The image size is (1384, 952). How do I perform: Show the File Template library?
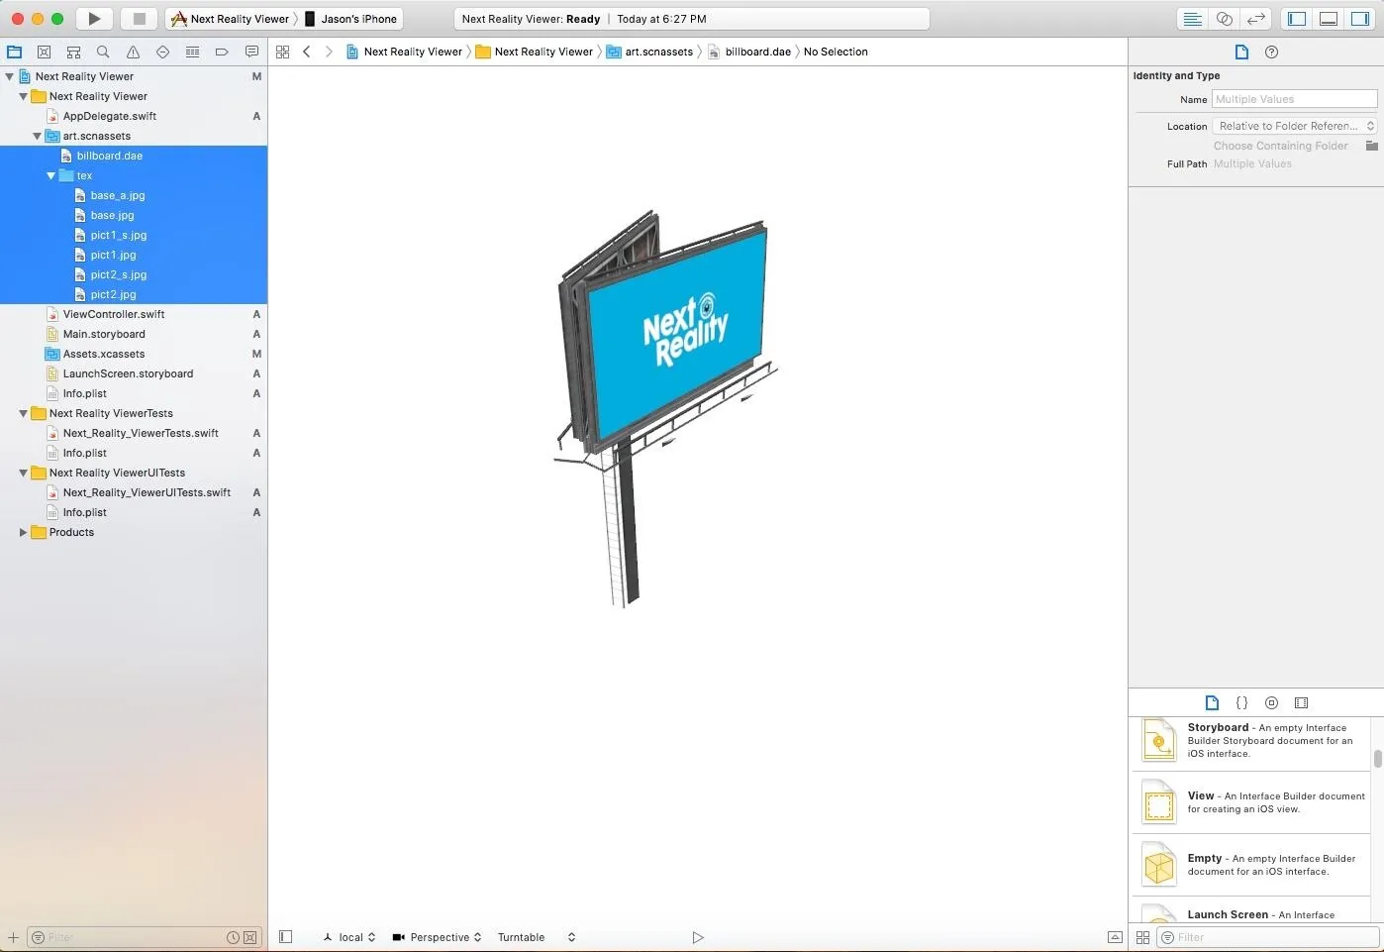click(x=1212, y=702)
